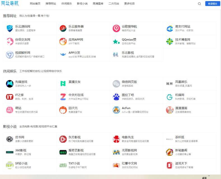Open the 电影先生 red hat icon
This screenshot has height=179, width=221.
[116, 139]
